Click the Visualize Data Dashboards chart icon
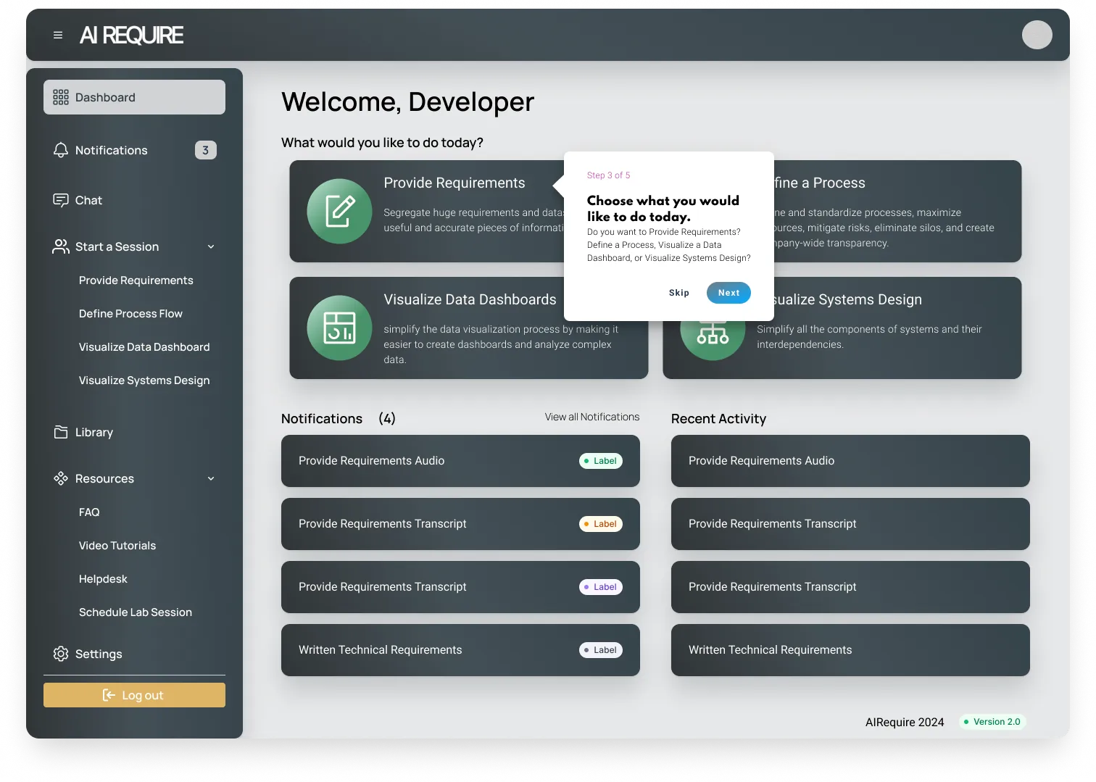This screenshot has width=1096, height=782. coord(339,328)
